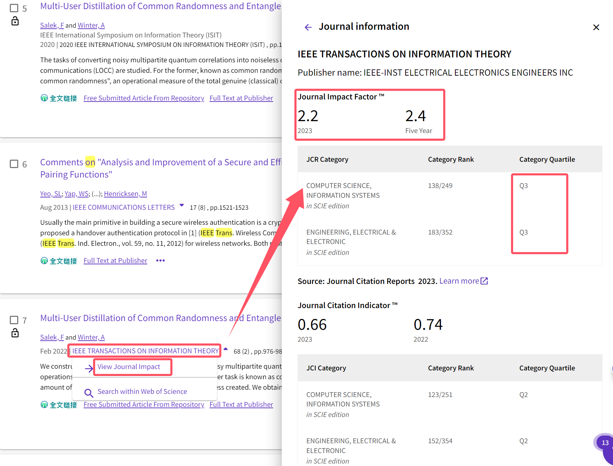The height and width of the screenshot is (466, 613).
Task: Close the Journal information panel
Action: (596, 27)
